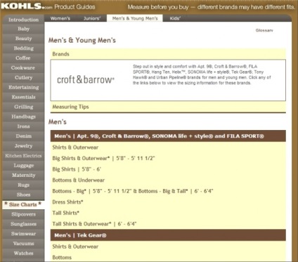This screenshot has height=262, width=298.
Task: Click the Croft & Barrow brand logo
Action: coord(86,79)
